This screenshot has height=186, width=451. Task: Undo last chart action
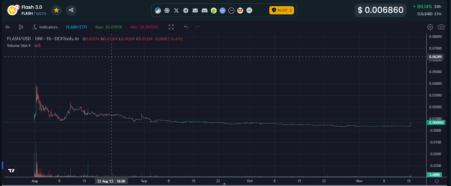click(x=186, y=27)
